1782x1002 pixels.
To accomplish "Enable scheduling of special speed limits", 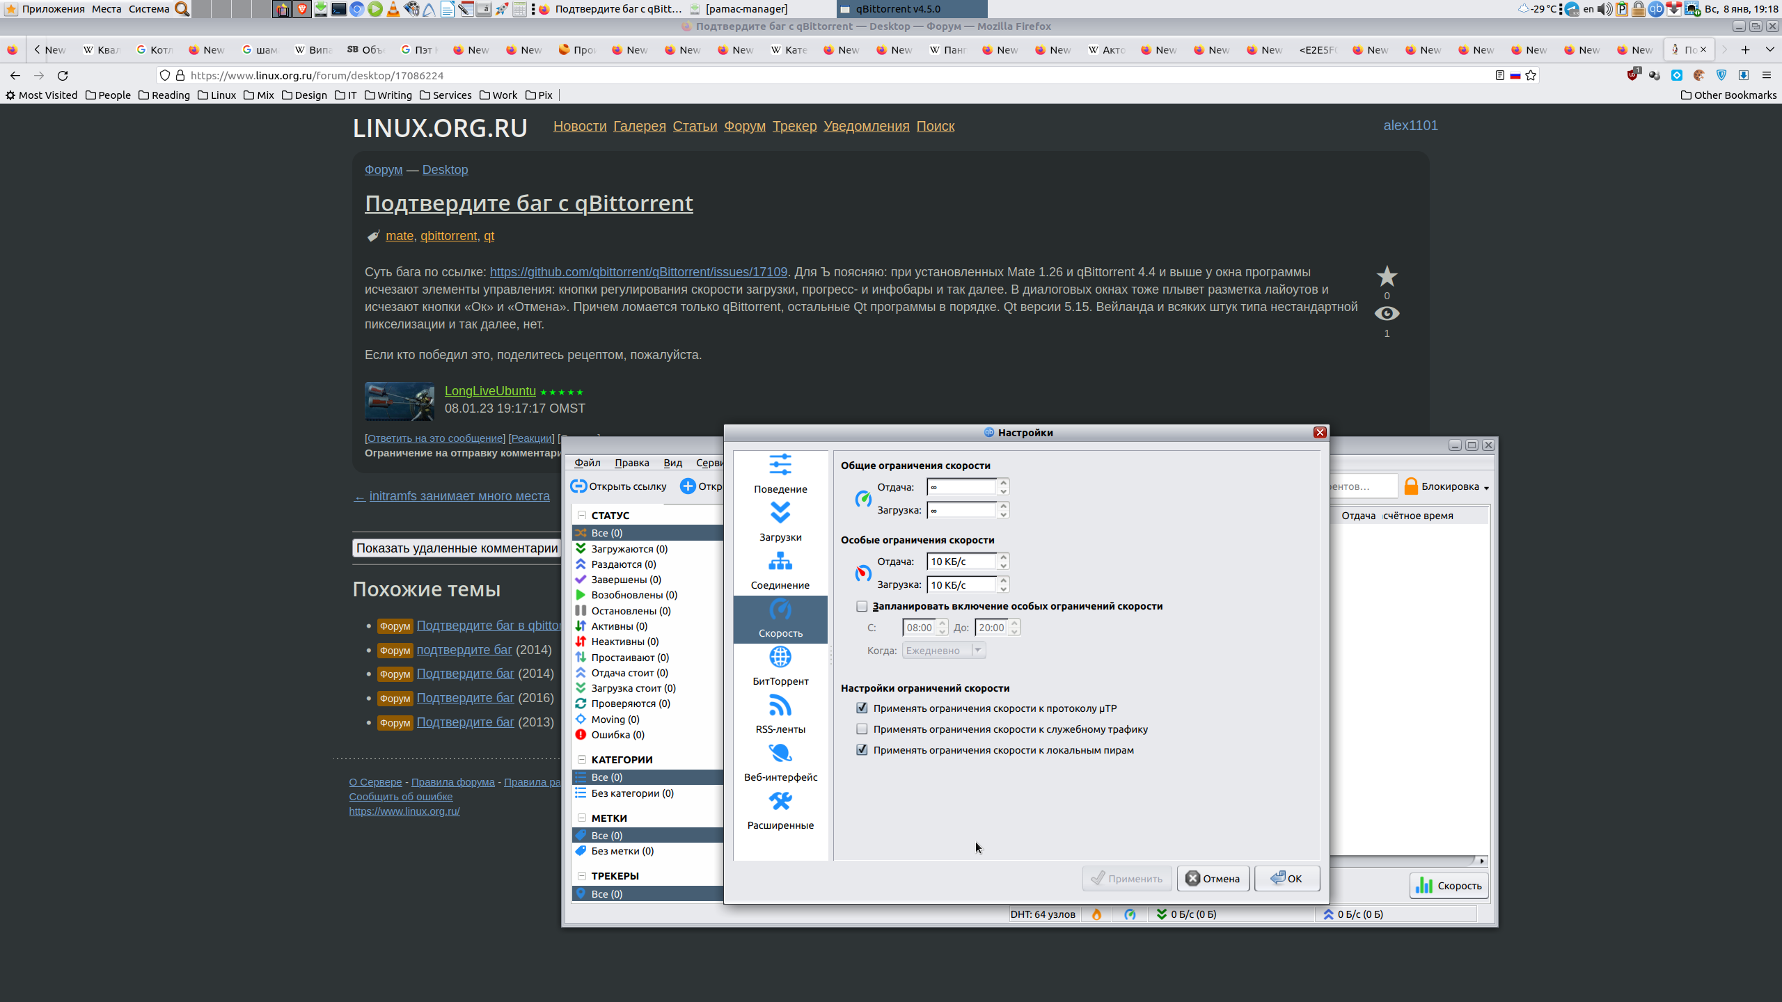I will tap(862, 606).
